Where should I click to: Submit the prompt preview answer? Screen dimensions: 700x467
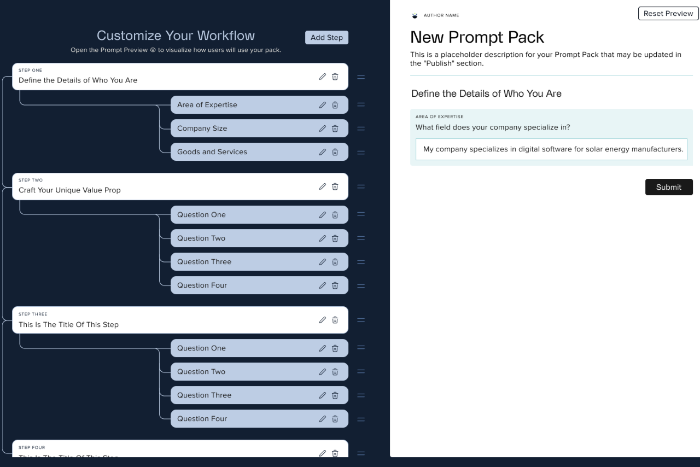pos(669,187)
